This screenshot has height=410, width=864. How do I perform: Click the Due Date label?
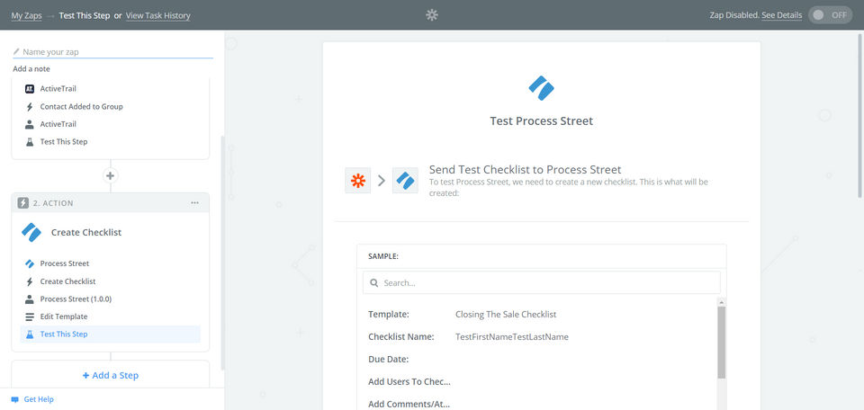389,360
